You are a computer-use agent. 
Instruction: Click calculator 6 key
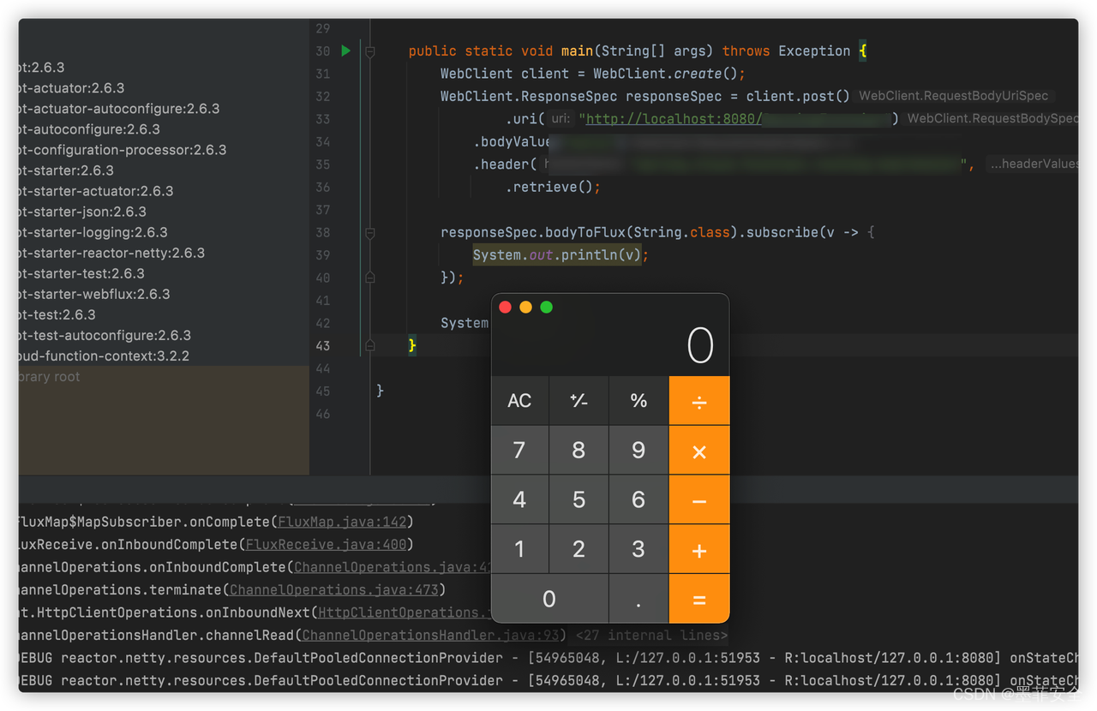click(638, 499)
